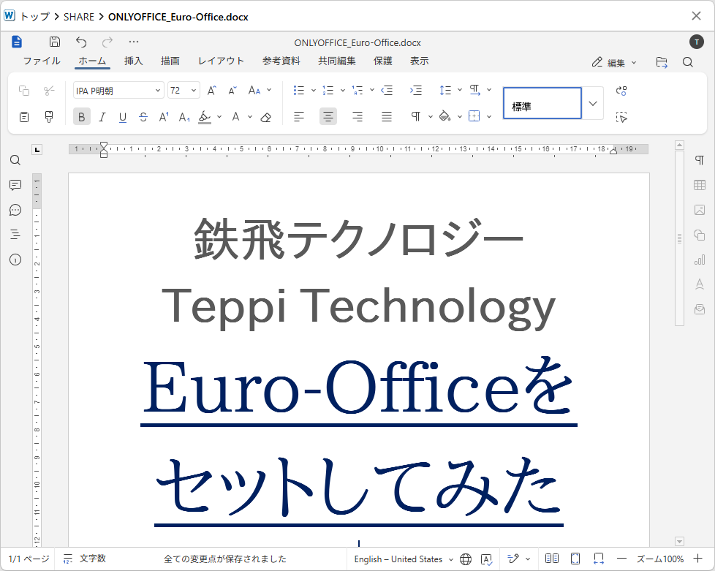Image resolution: width=715 pixels, height=571 pixels.
Task: Open the mail merge settings panel
Action: pyautogui.click(x=700, y=309)
